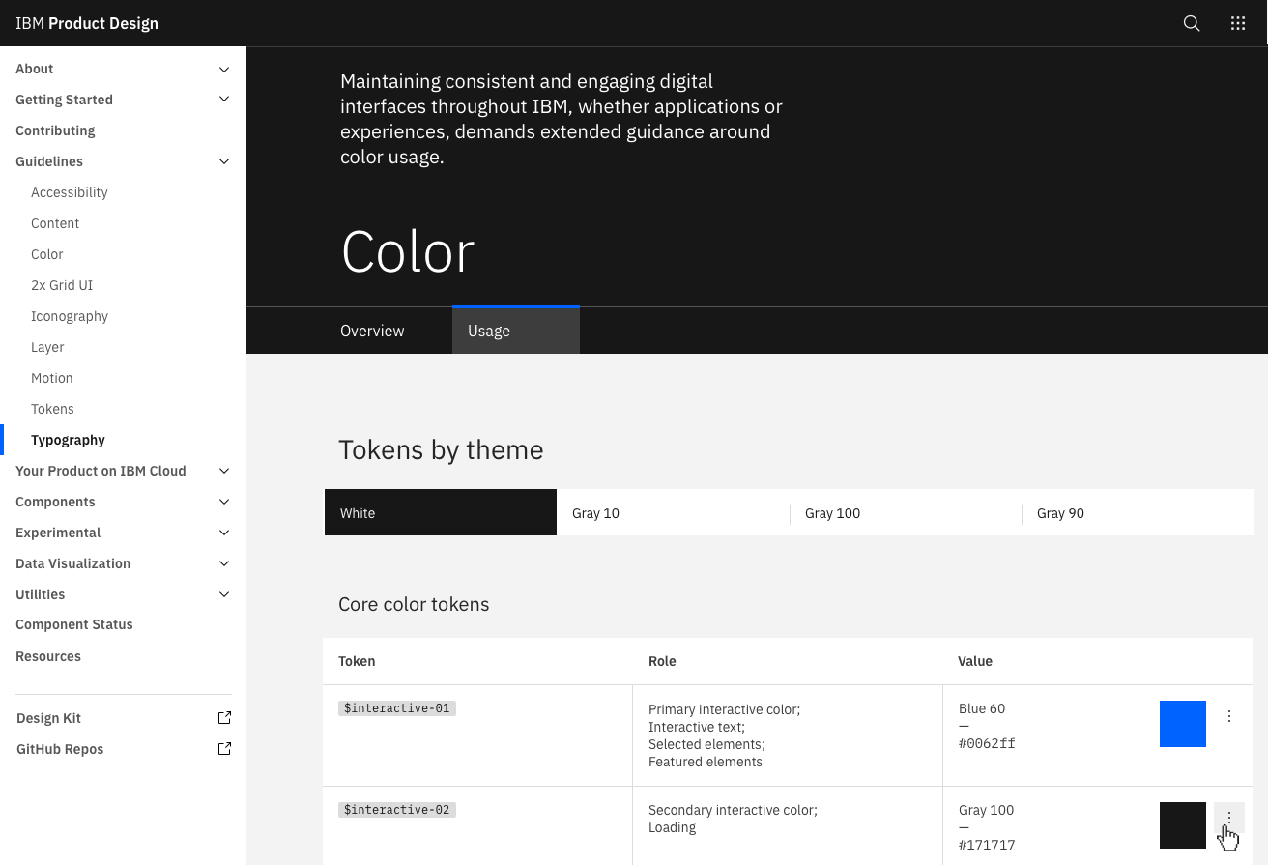Viewport: 1268px width, 865px height.
Task: Select the Usage tab
Action: (488, 331)
